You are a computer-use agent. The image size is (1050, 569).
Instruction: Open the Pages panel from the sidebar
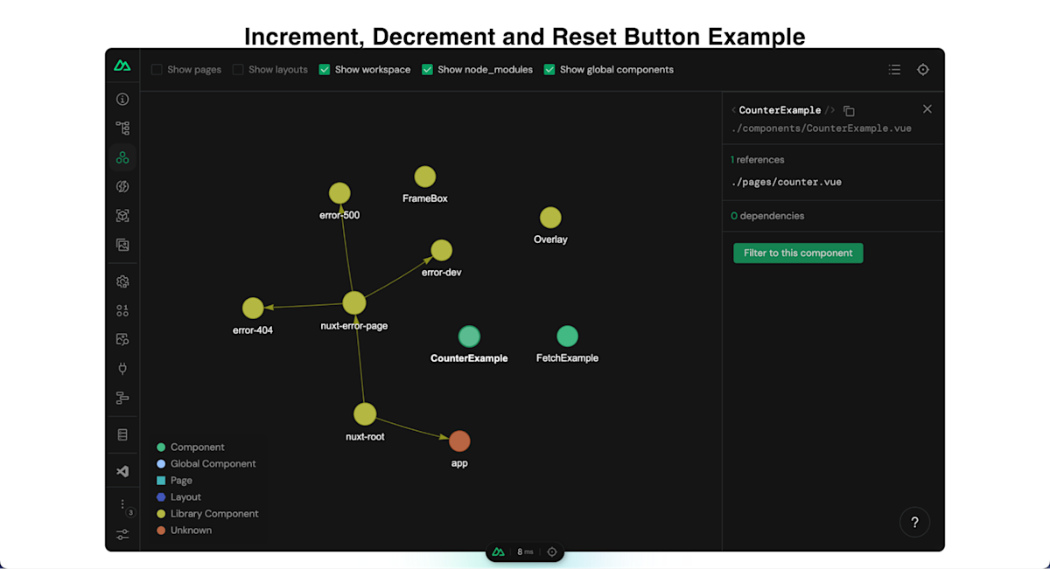tap(122, 128)
